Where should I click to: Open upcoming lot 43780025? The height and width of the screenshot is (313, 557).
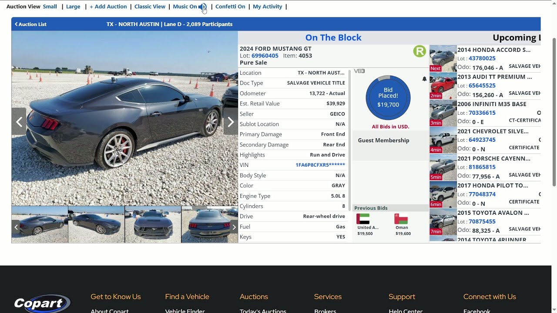[482, 58]
